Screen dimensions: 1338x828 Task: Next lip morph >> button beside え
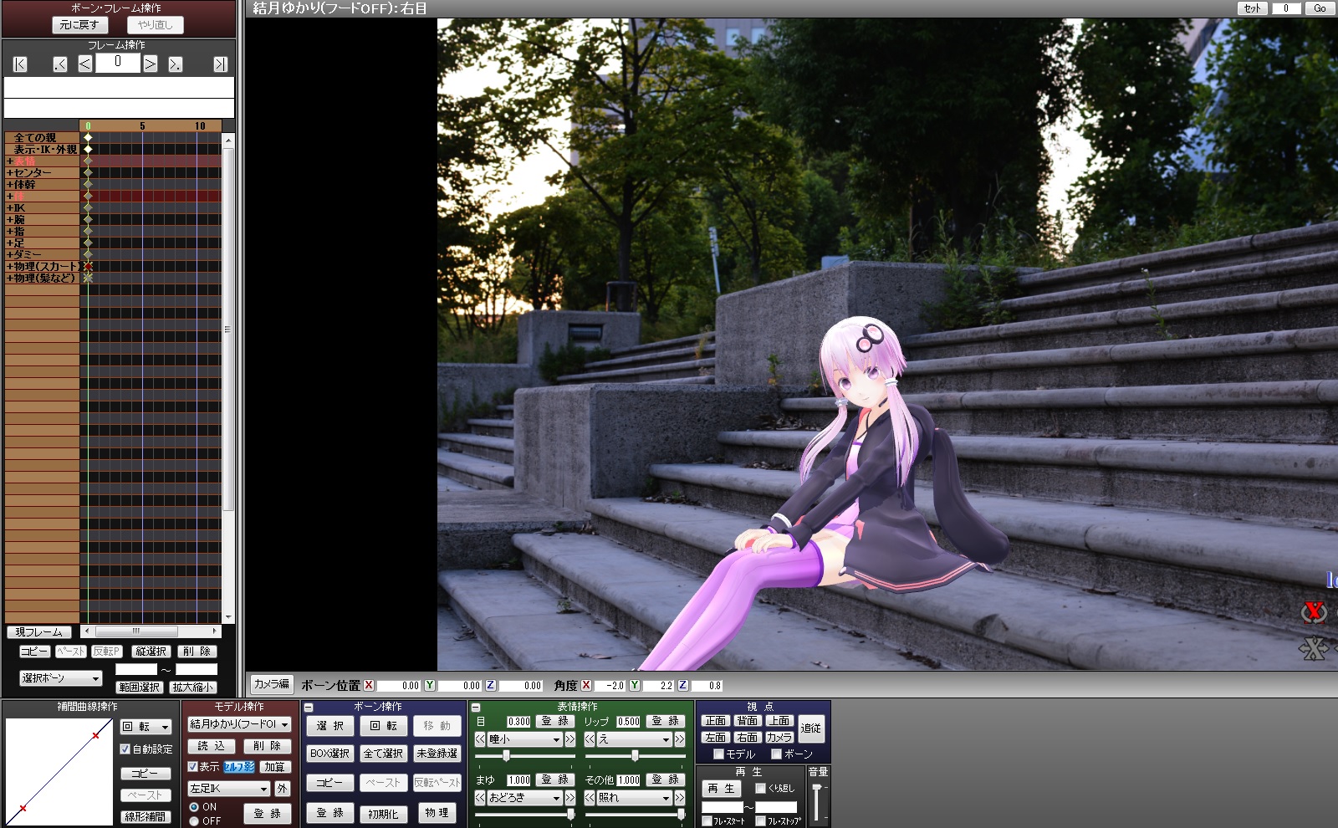tap(680, 739)
